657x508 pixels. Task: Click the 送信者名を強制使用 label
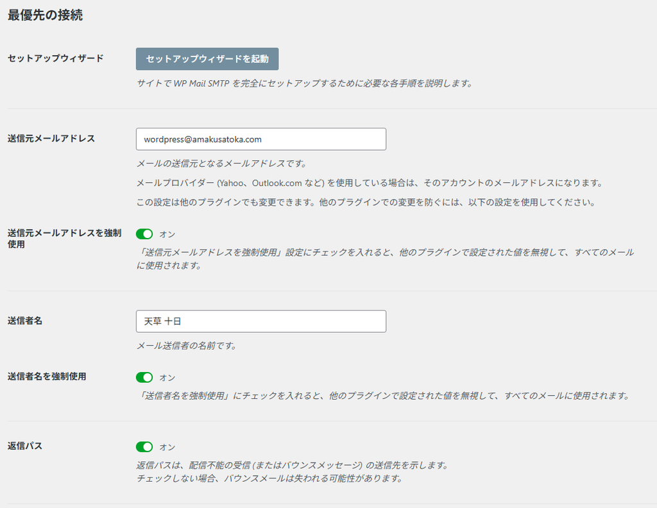click(x=47, y=377)
